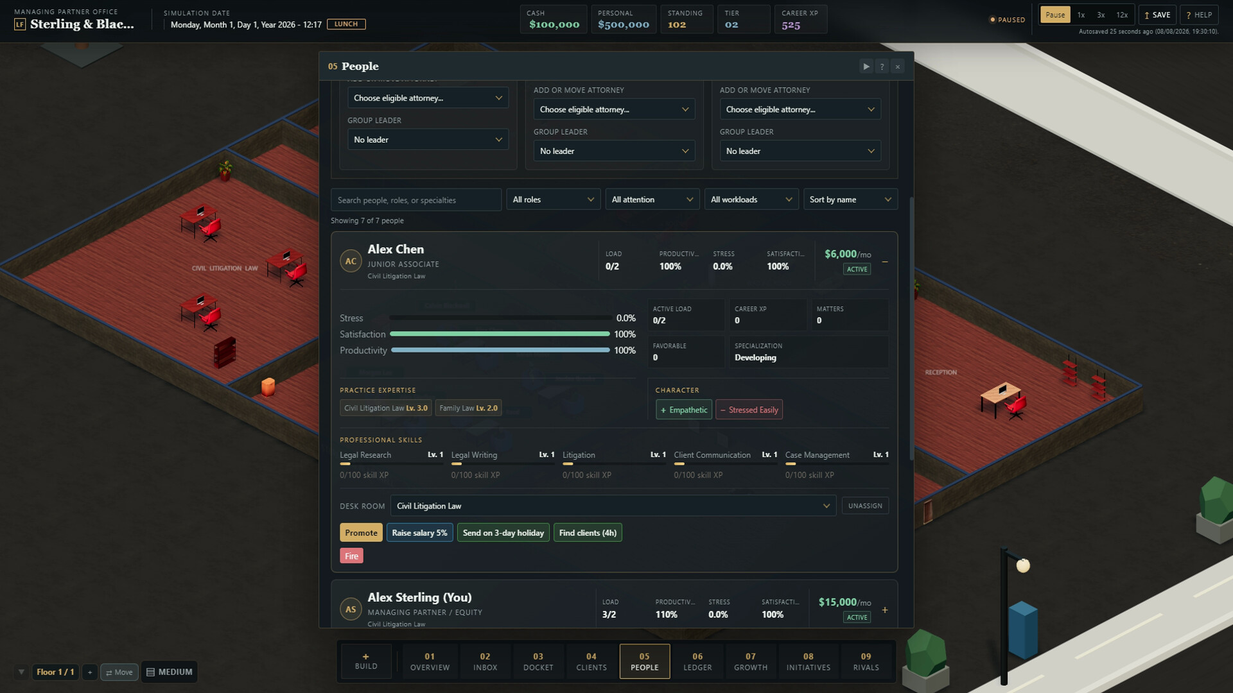
Task: Open the 04 Clients tab
Action: click(x=591, y=661)
